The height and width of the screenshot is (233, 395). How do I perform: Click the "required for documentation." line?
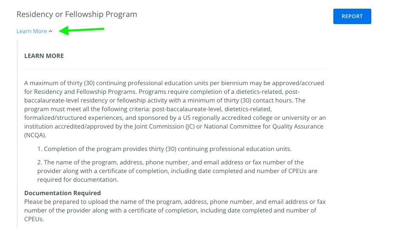pyautogui.click(x=77, y=179)
